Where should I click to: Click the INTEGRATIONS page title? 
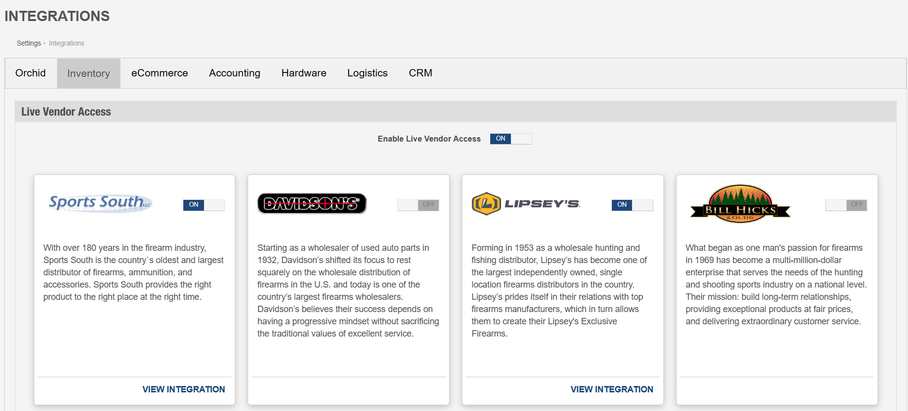point(57,16)
